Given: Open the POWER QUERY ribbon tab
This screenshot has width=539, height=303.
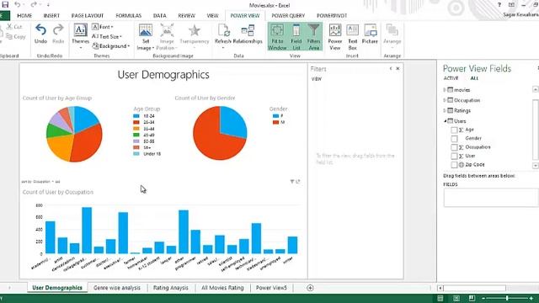Looking at the screenshot, I should tap(288, 16).
